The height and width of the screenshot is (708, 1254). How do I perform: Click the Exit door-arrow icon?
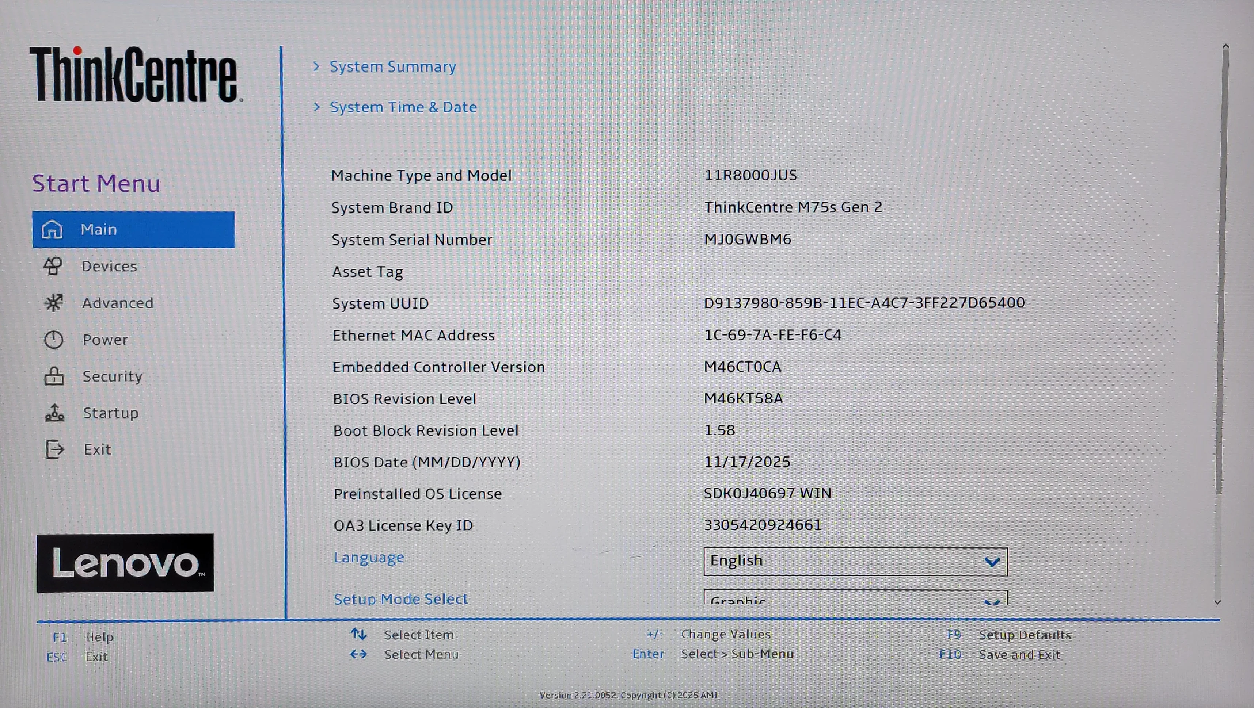point(55,449)
